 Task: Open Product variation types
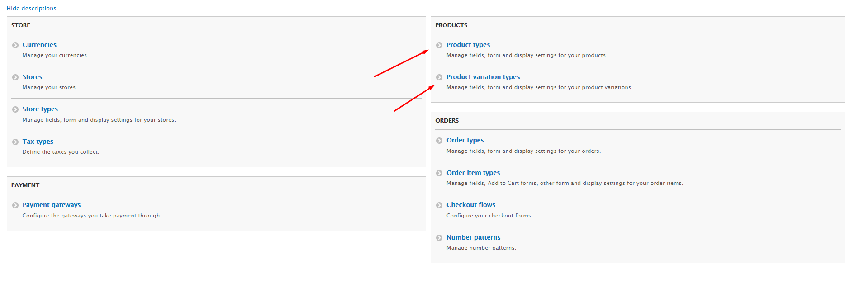coord(483,77)
